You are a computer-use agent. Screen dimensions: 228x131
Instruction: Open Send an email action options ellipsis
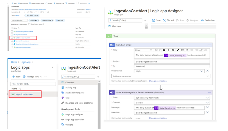pyautogui.click(x=209, y=45)
